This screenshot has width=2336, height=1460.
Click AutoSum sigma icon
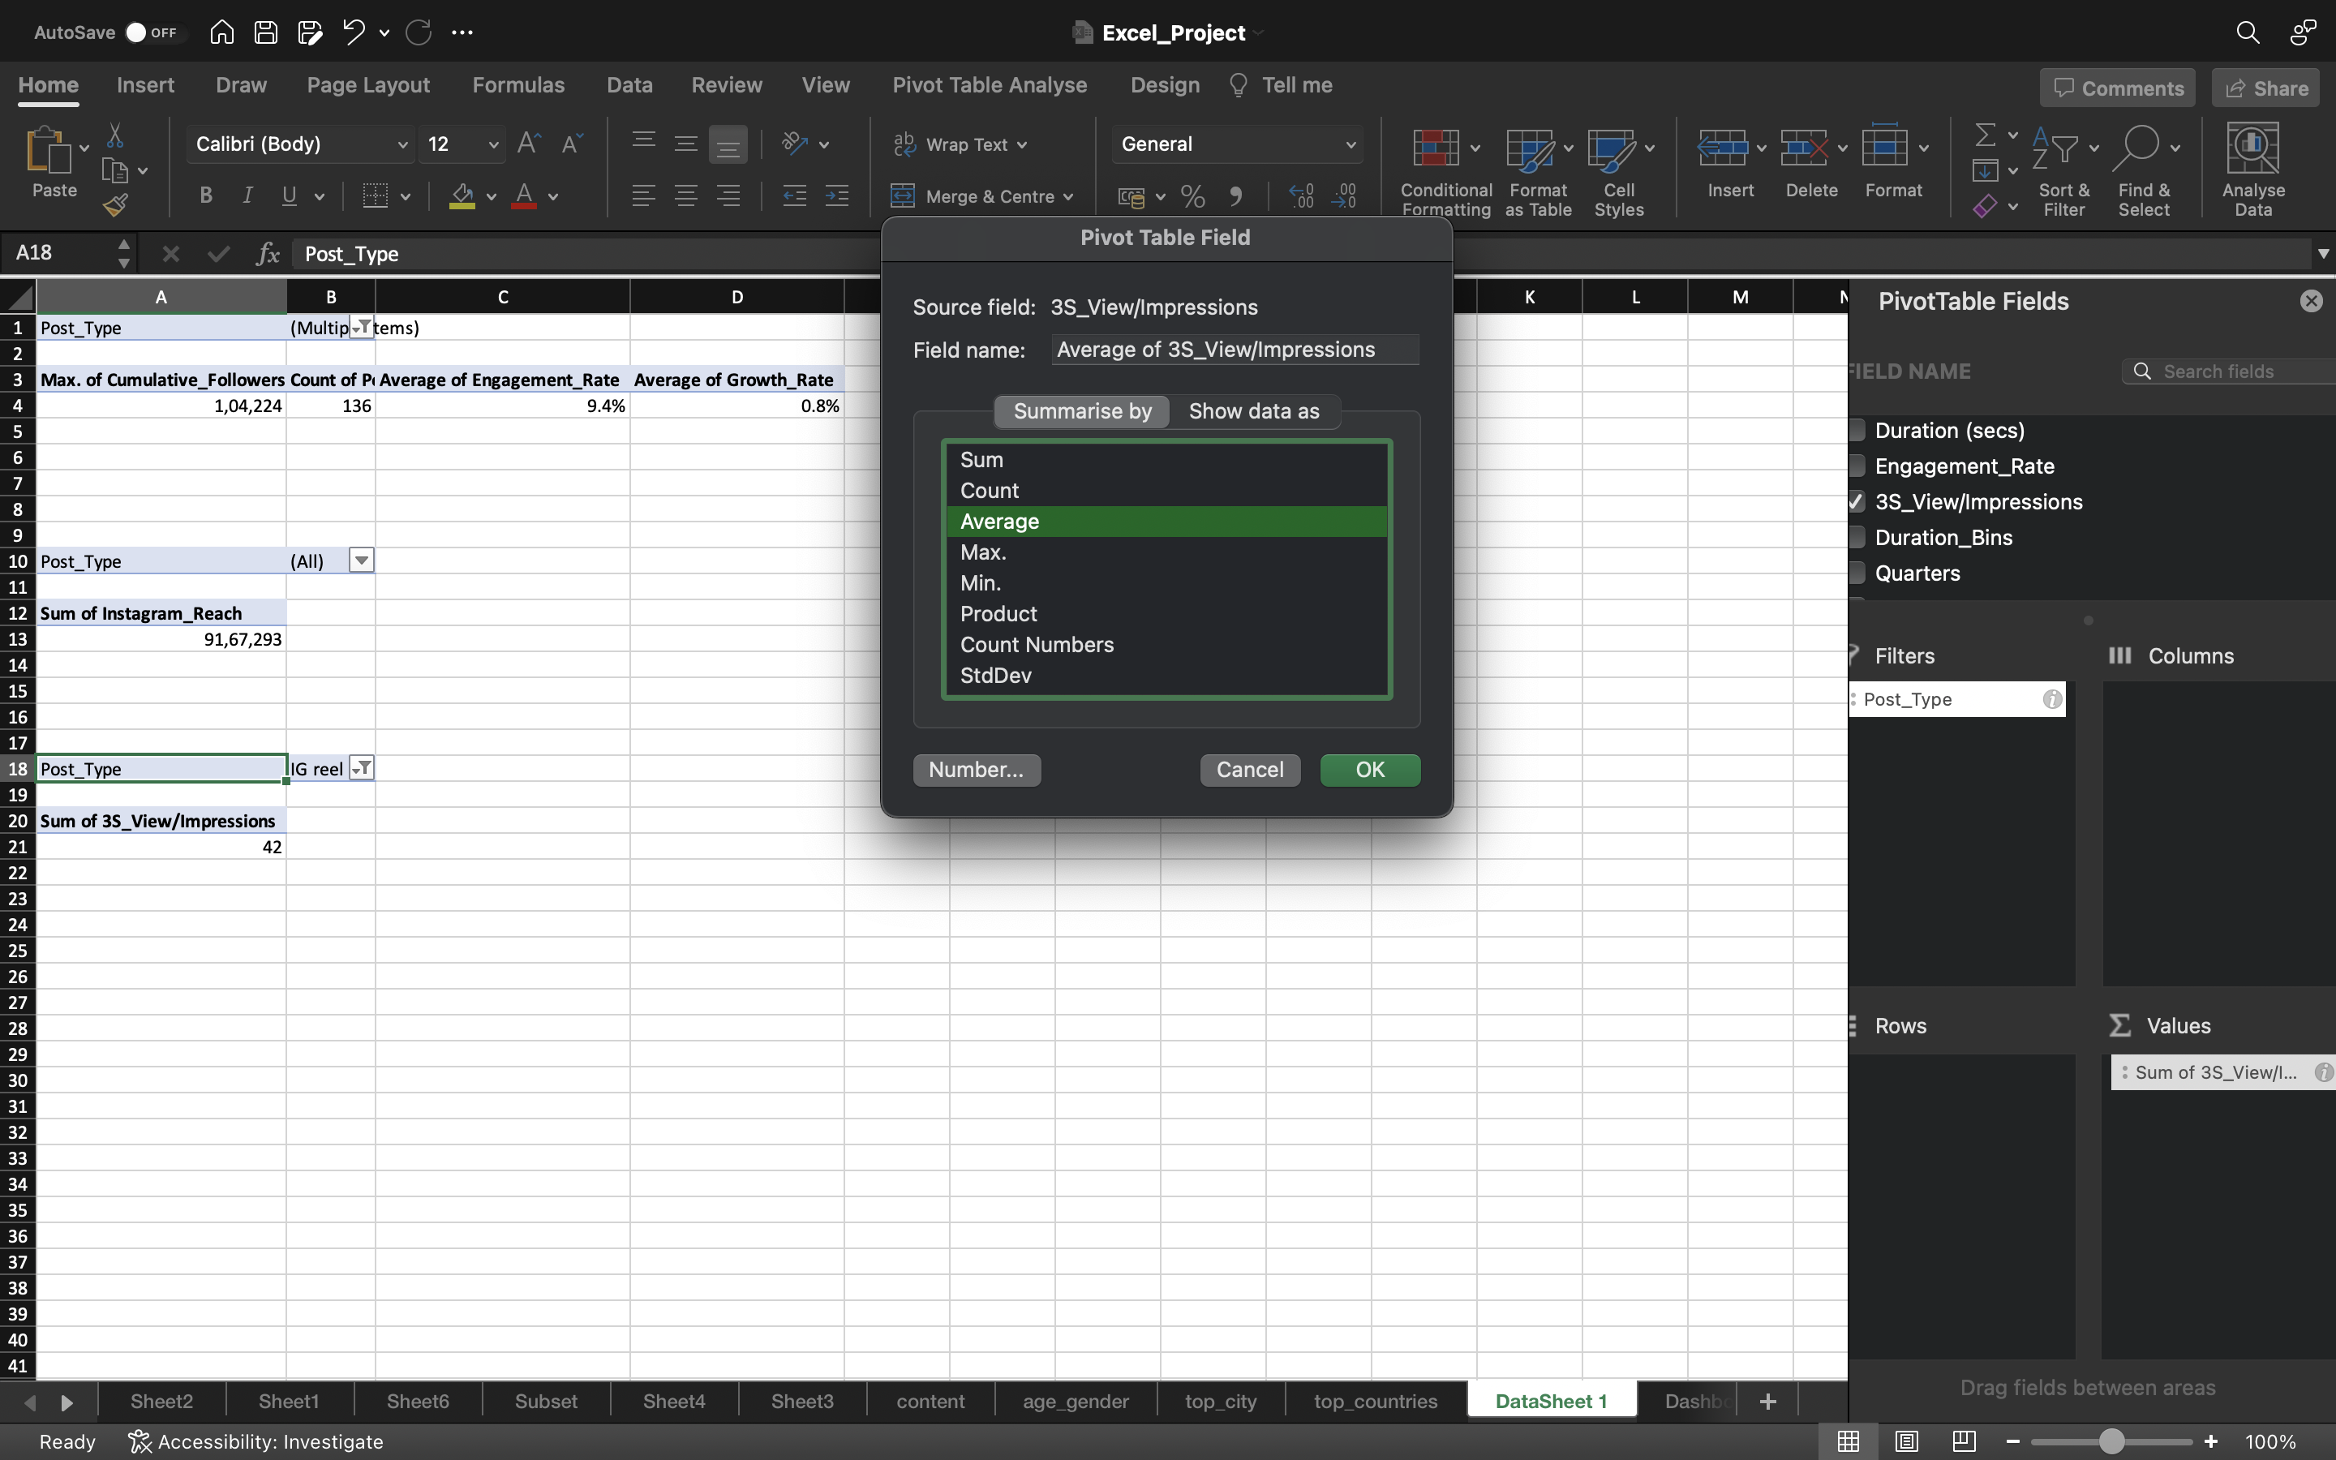coord(1985,134)
